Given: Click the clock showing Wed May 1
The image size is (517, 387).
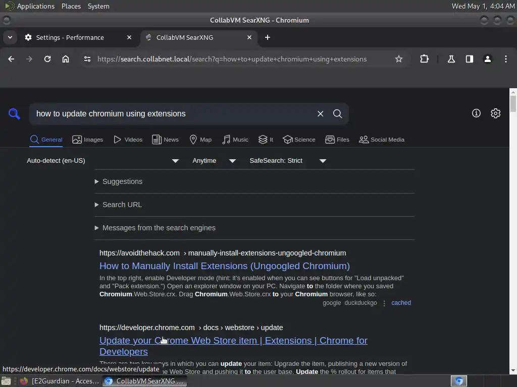Looking at the screenshot, I should 483,6.
